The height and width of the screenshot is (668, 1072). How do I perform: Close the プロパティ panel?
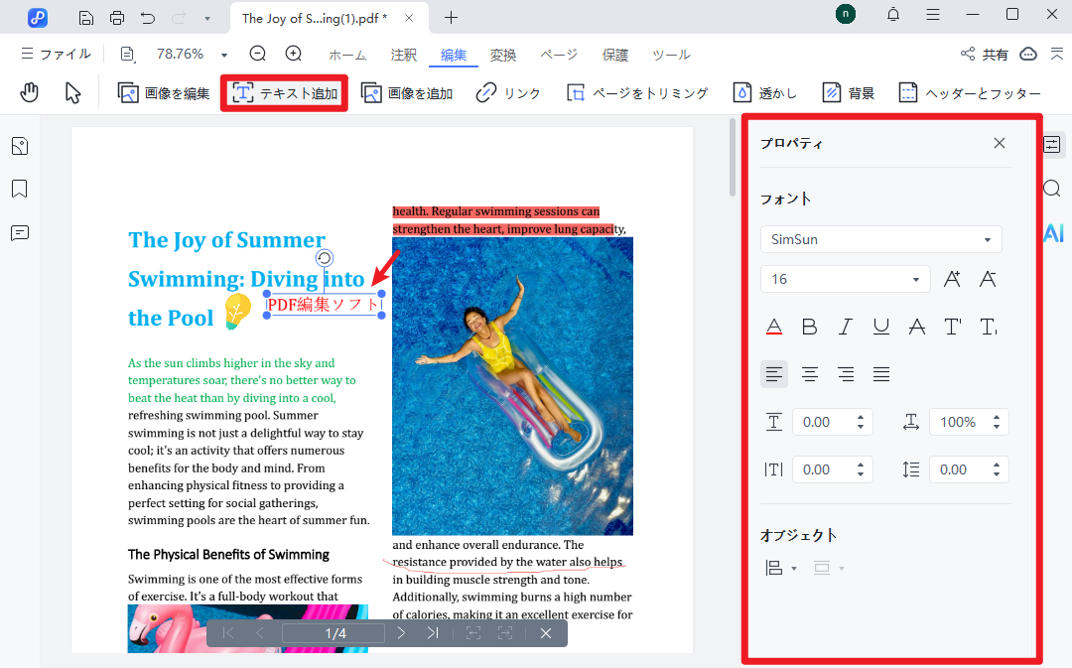[1000, 143]
